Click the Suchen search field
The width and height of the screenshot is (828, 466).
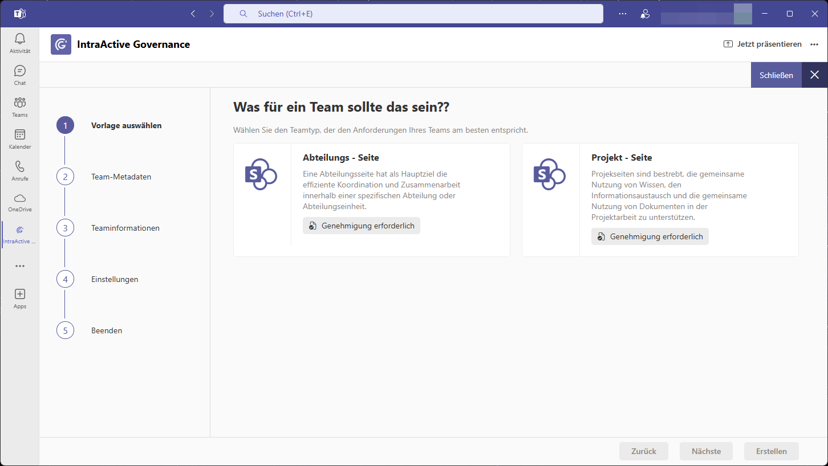[413, 14]
